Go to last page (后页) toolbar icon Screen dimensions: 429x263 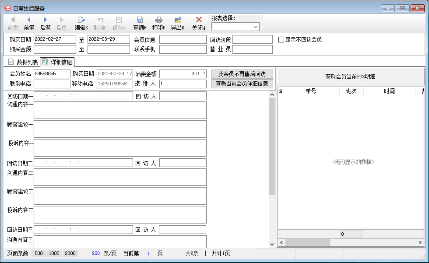coord(62,20)
